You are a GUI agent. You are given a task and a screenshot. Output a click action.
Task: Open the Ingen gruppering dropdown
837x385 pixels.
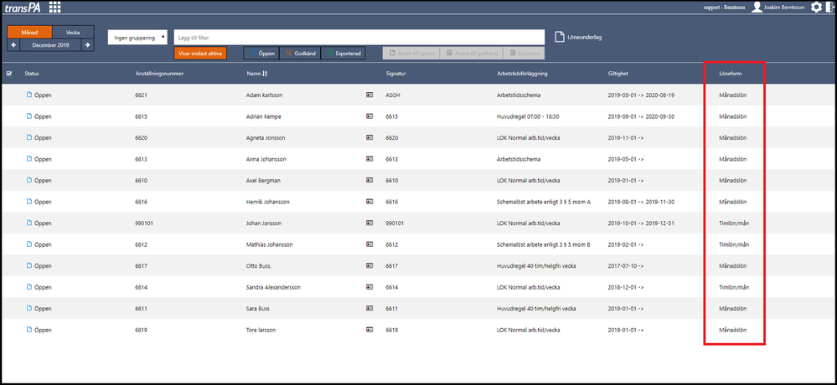pyautogui.click(x=137, y=38)
